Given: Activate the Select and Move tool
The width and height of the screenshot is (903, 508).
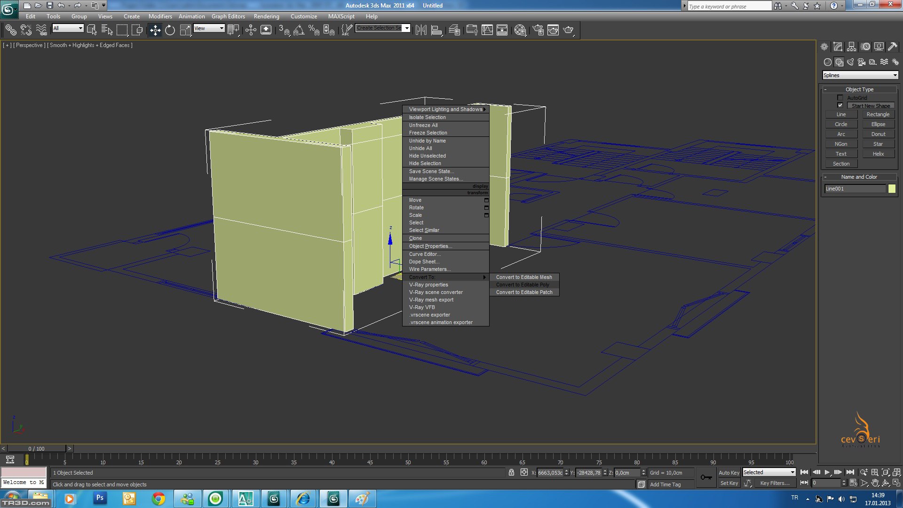Looking at the screenshot, I should pyautogui.click(x=155, y=30).
